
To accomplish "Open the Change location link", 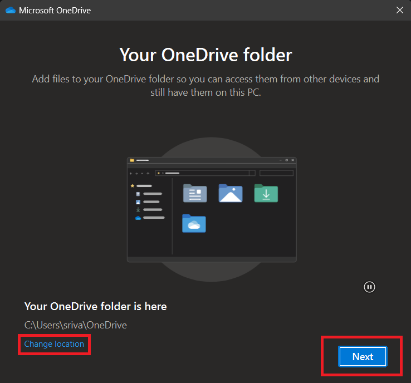I will [54, 344].
